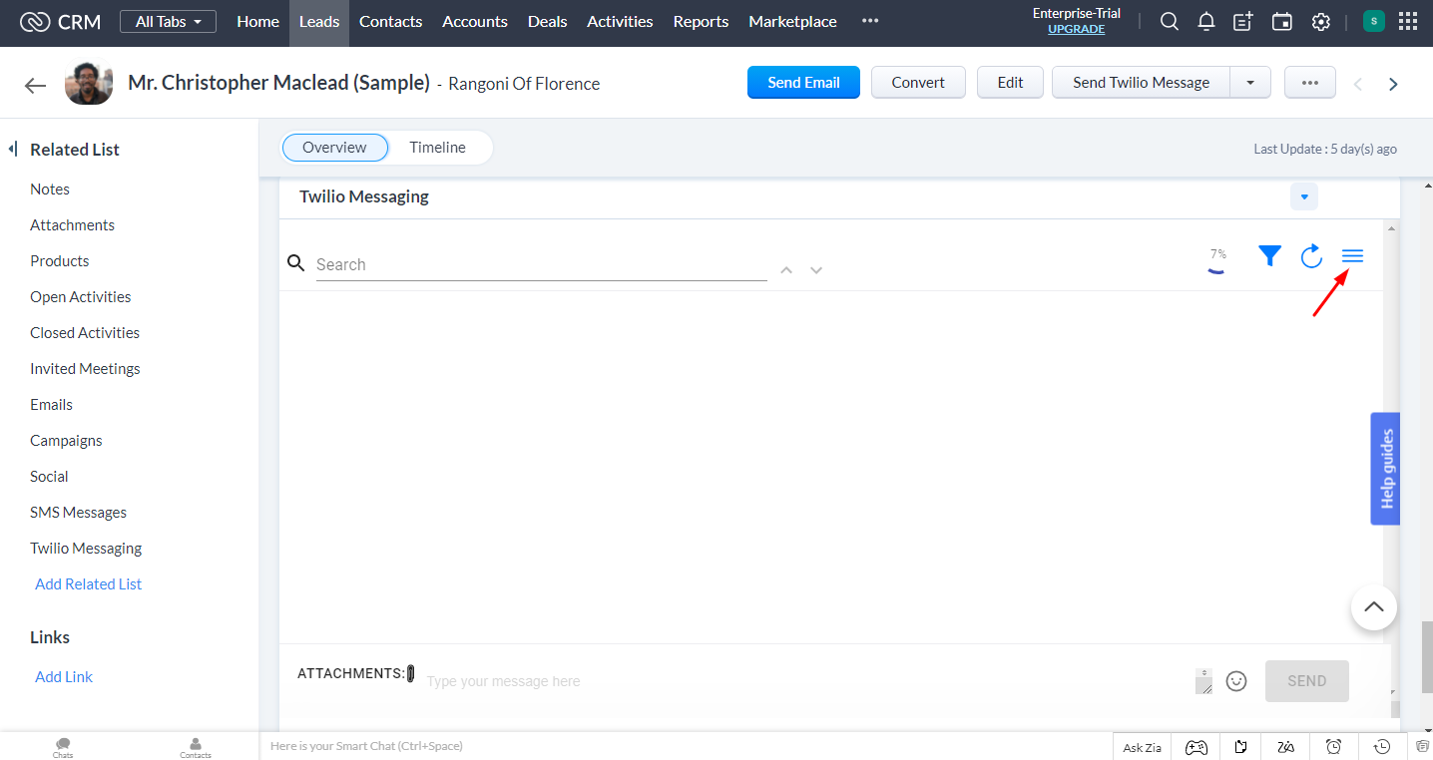Image resolution: width=1433 pixels, height=760 pixels.
Task: Adjust the message box resize stepper
Action: [1204, 681]
